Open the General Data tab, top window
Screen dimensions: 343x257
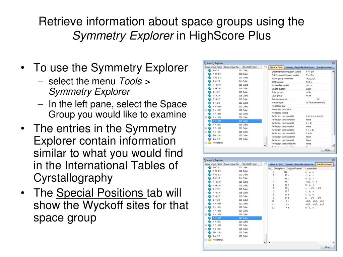(x=276, y=67)
